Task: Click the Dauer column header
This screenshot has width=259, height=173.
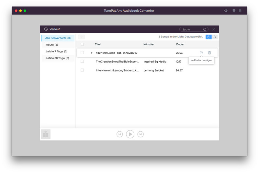Action: tap(180, 44)
